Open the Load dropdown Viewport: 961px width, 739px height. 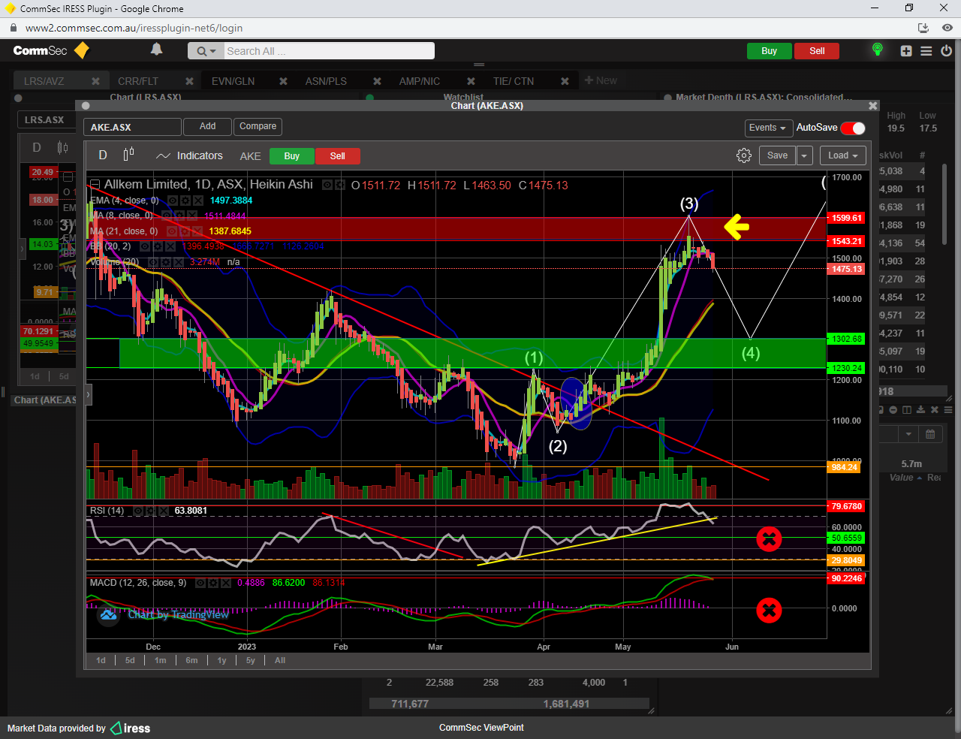[x=842, y=155]
